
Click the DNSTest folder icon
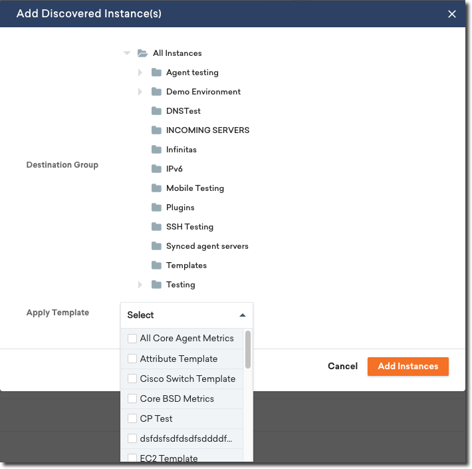(156, 111)
